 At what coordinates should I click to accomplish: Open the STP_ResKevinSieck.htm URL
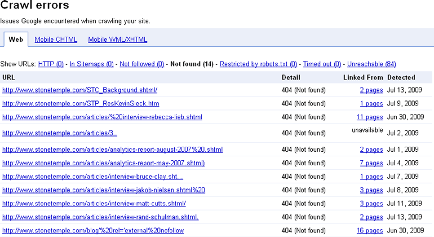click(81, 104)
